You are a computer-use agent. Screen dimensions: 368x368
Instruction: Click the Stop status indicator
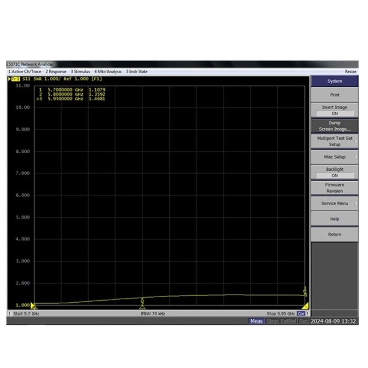[x=272, y=321]
